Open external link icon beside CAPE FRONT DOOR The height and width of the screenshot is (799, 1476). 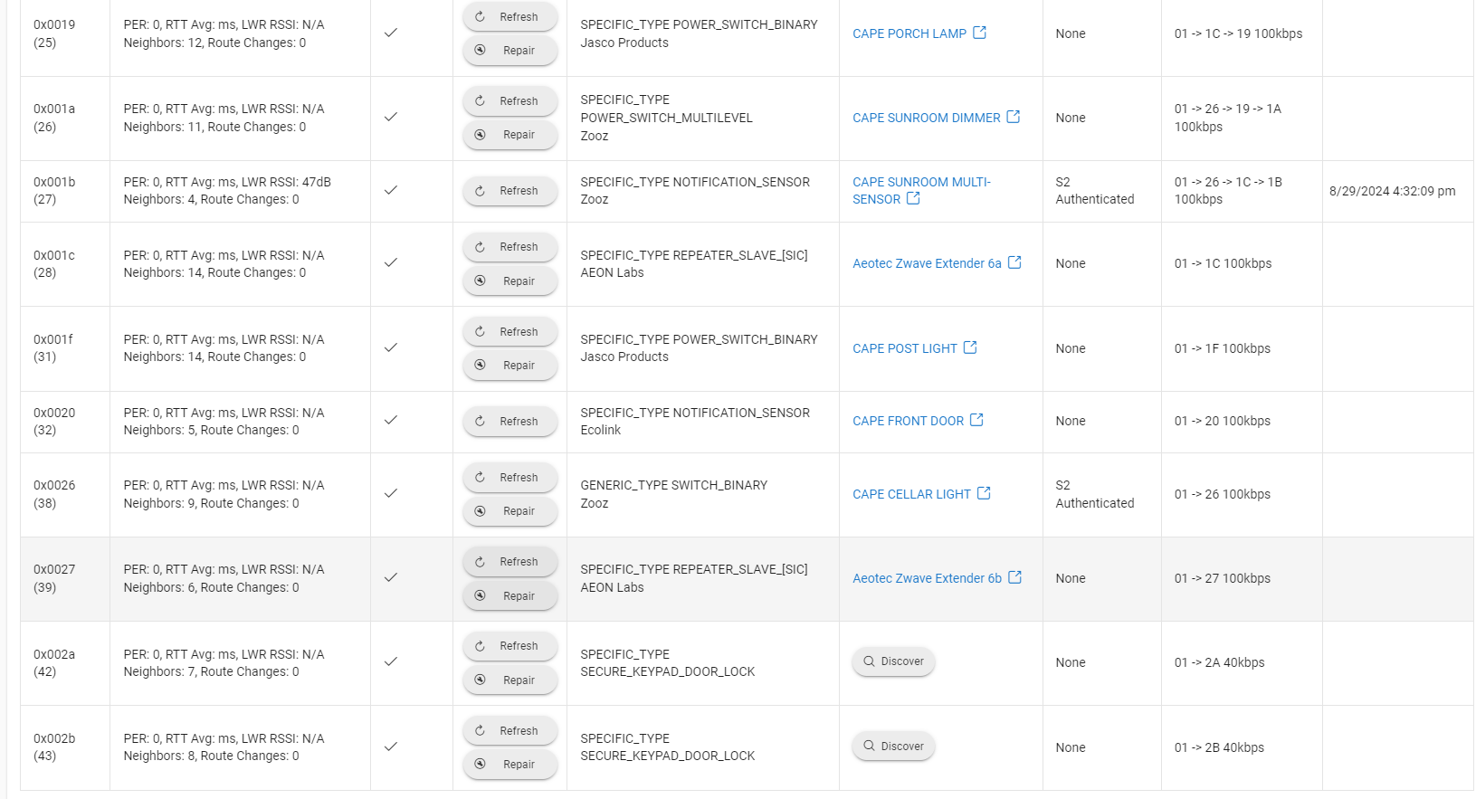tap(976, 420)
